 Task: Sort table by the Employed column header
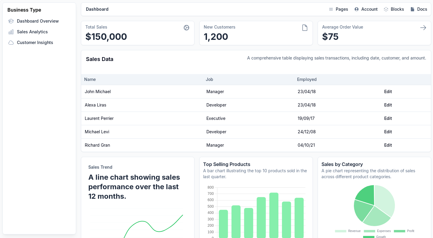point(307,79)
